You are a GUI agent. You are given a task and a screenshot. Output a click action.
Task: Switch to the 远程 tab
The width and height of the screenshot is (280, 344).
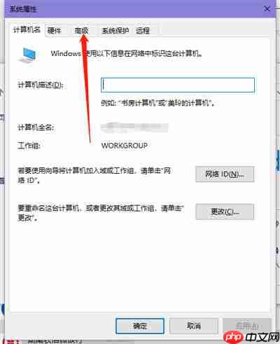pos(143,30)
